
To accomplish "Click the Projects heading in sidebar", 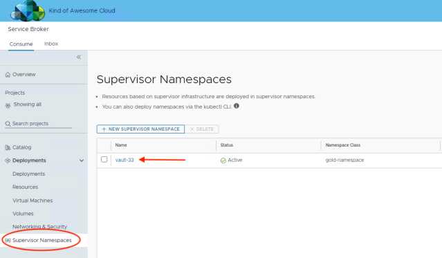I will pos(15,93).
